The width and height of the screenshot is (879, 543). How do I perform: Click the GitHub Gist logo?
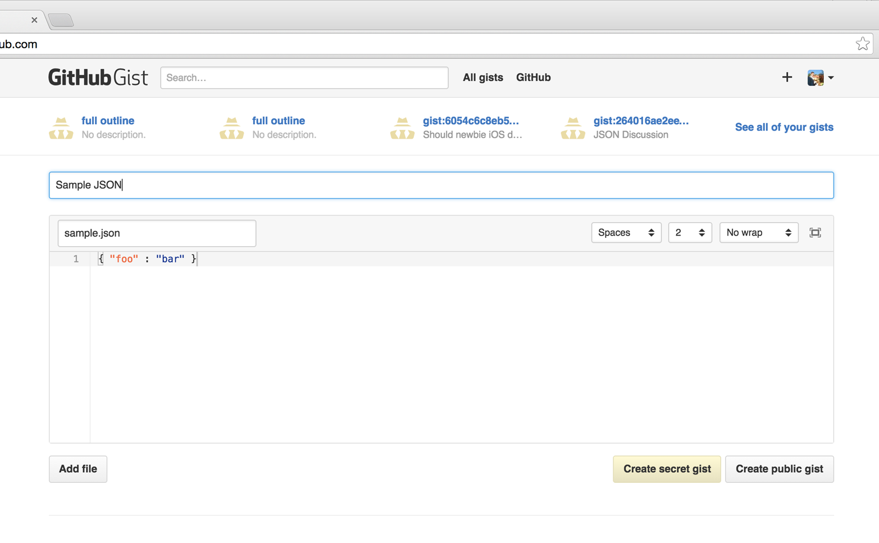tap(98, 78)
